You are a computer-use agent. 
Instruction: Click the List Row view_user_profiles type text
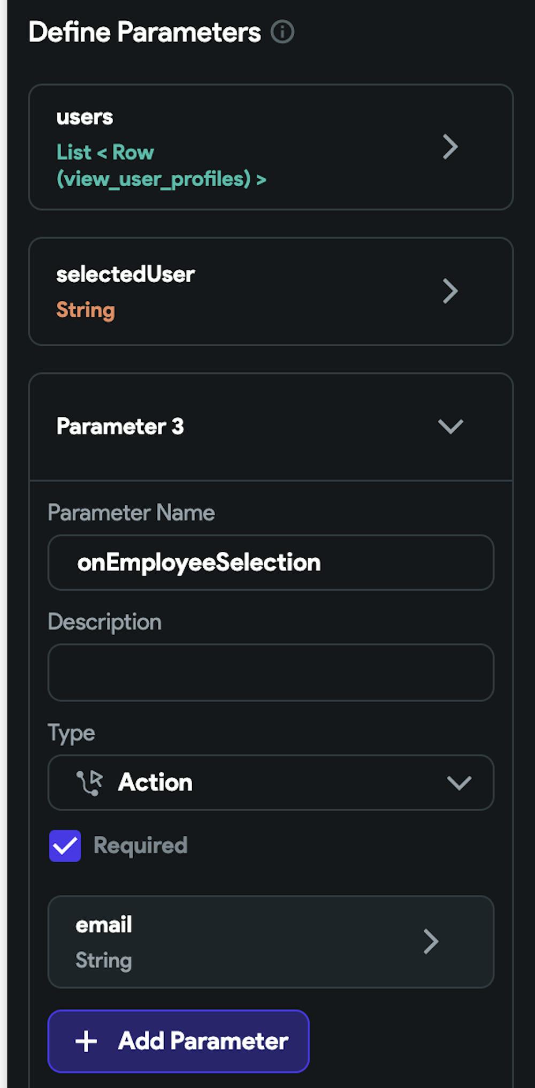pos(161,166)
